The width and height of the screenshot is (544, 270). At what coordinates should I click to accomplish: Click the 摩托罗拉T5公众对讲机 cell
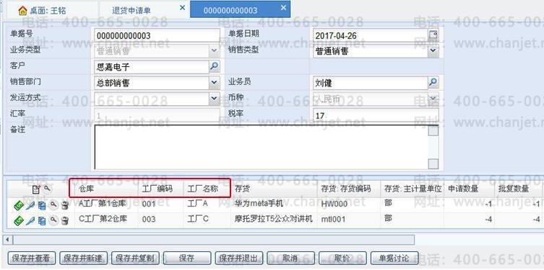(274, 219)
